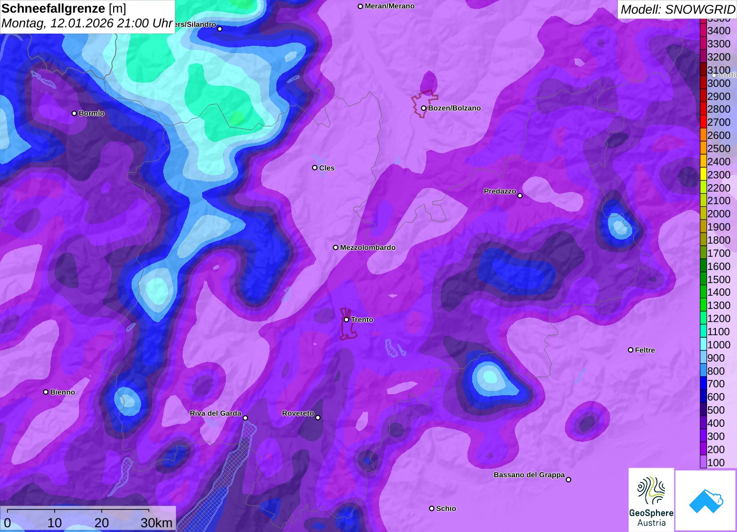Click the Bienno marker dot

(46, 392)
